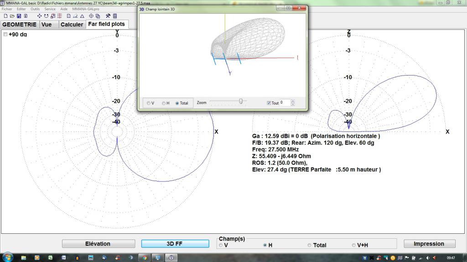
Task: Click the 'Elev: 27.4 dg' result line
Action: (317, 170)
